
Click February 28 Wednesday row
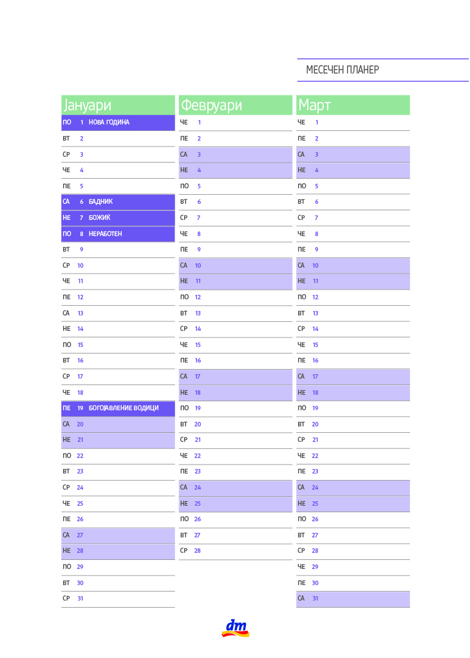236,551
